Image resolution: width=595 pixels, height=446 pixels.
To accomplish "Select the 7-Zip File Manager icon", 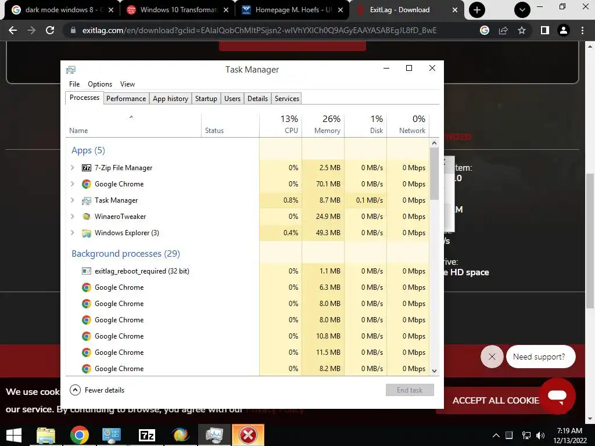I will tap(87, 168).
